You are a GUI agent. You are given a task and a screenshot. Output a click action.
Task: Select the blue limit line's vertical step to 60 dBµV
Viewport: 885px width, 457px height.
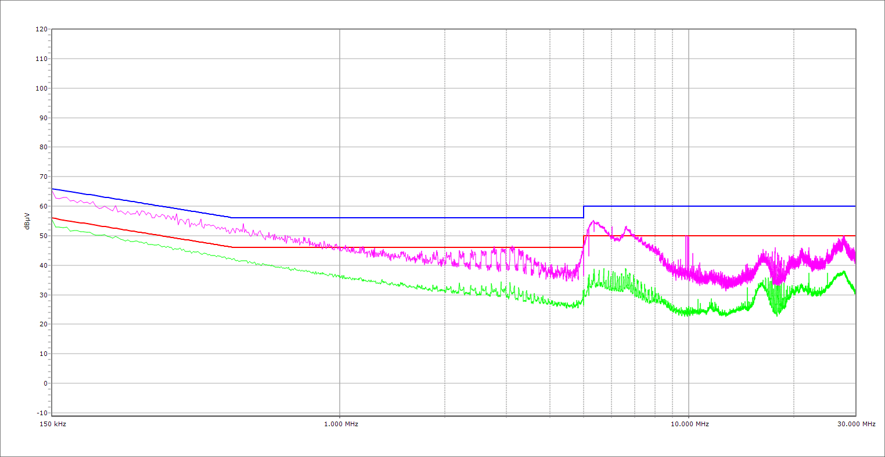tap(584, 212)
